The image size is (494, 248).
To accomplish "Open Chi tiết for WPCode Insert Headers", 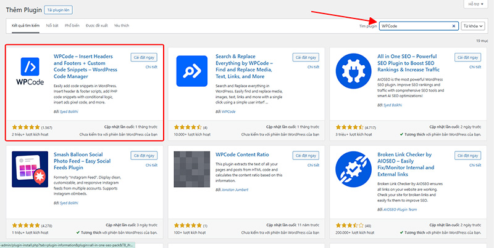I will click(151, 67).
